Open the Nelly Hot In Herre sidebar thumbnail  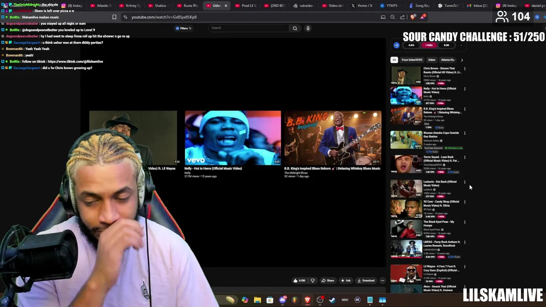pyautogui.click(x=406, y=96)
